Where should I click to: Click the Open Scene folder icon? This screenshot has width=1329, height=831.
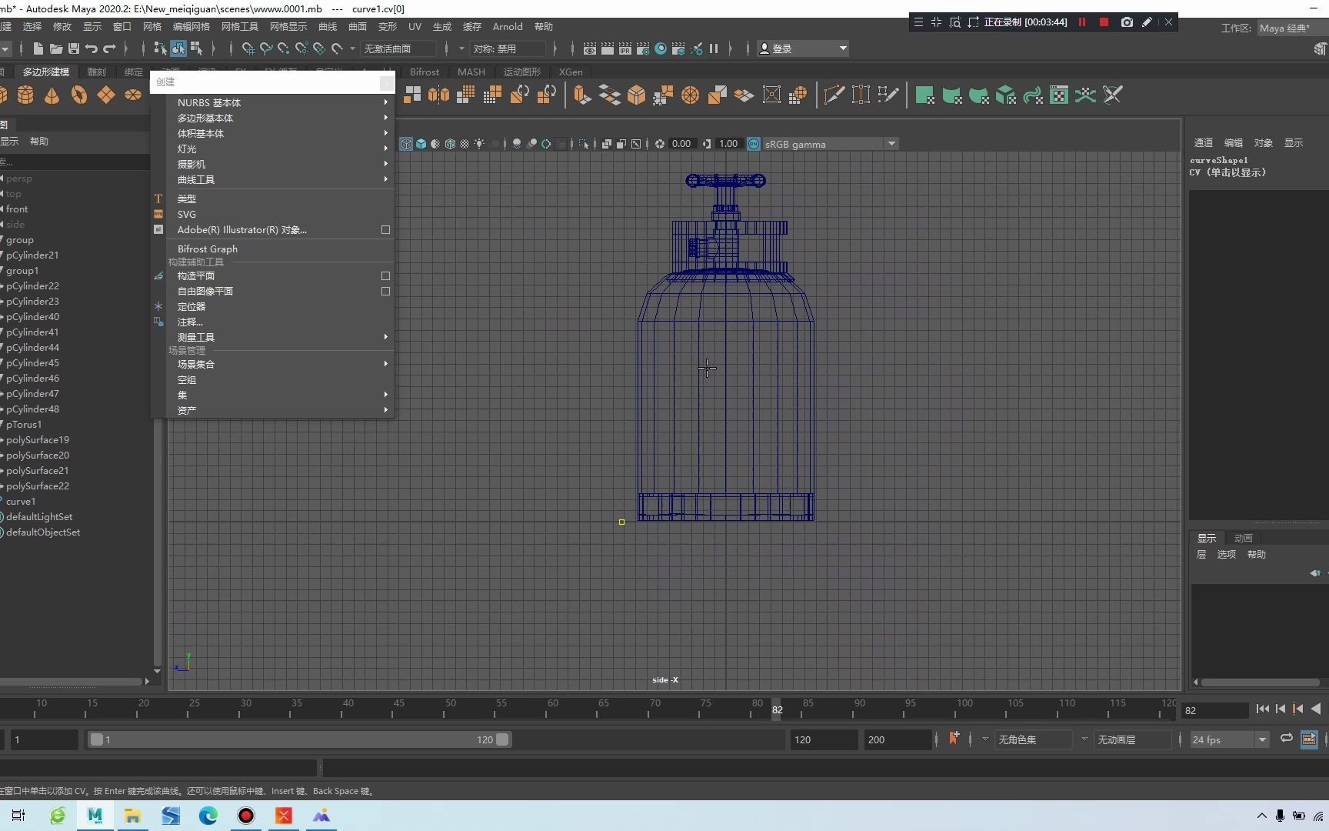tap(56, 48)
